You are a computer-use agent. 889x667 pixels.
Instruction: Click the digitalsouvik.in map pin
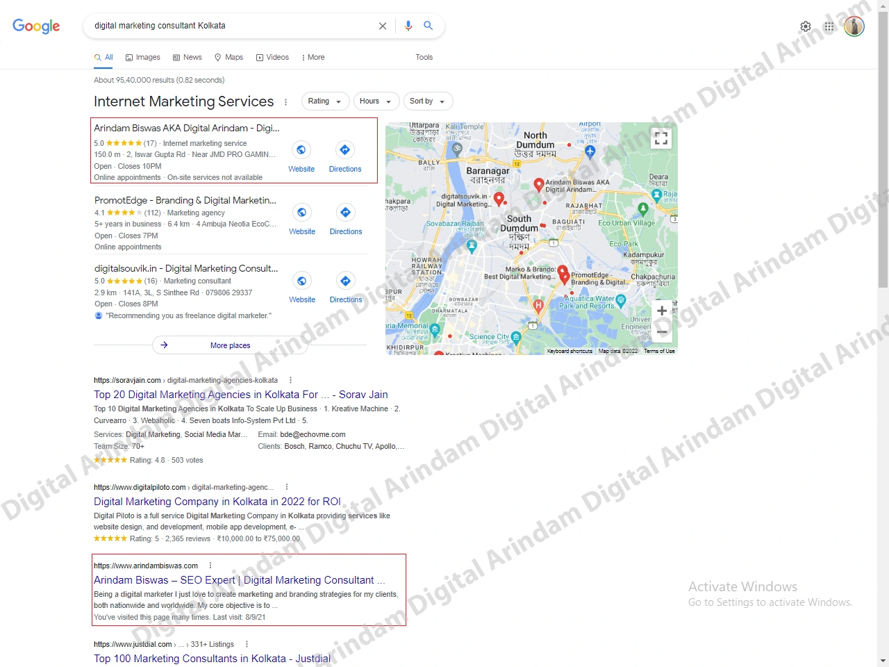coord(499,199)
